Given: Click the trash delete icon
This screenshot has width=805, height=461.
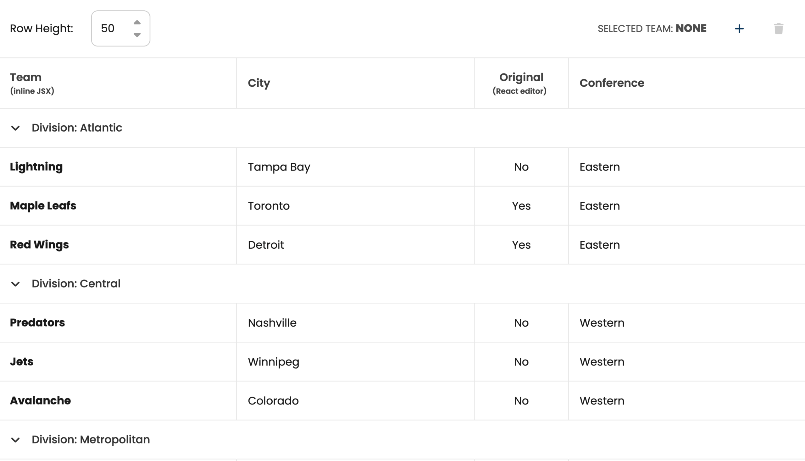Looking at the screenshot, I should (x=778, y=29).
